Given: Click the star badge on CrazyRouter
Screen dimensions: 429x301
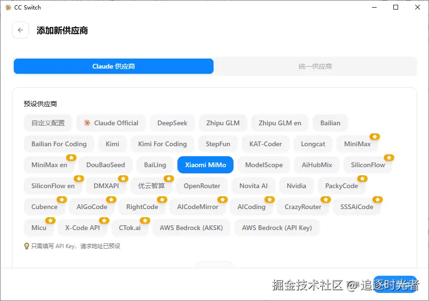Looking at the screenshot, I should 326,200.
